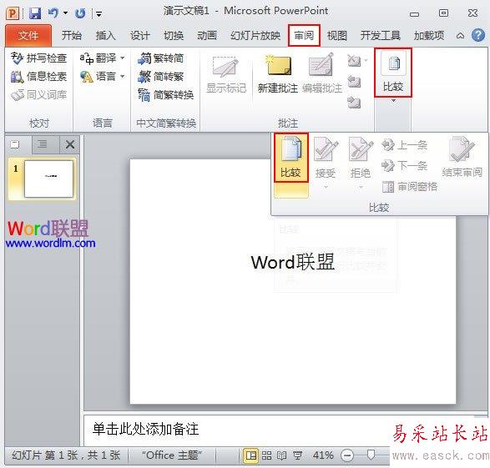
Task: Switch to outline pane tab
Action: coord(42,144)
